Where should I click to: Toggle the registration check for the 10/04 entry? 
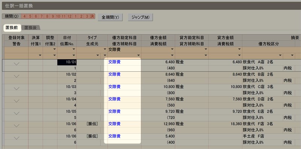17,101
